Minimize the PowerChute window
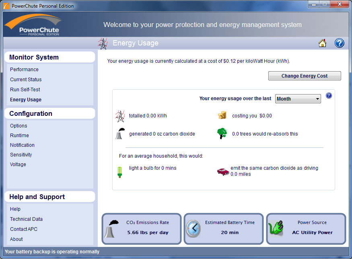This screenshot has height=259, width=352. pyautogui.click(x=314, y=4)
